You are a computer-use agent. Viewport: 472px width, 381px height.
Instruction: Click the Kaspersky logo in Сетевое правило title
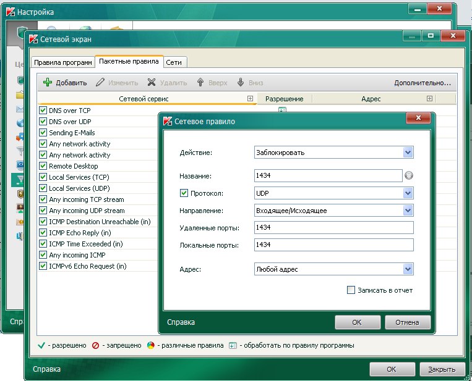(x=168, y=122)
